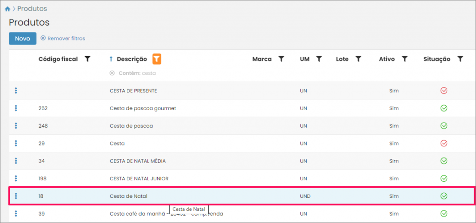This screenshot has height=223, width=476.
Task: Open the Ativo column filter
Action: (x=404, y=59)
